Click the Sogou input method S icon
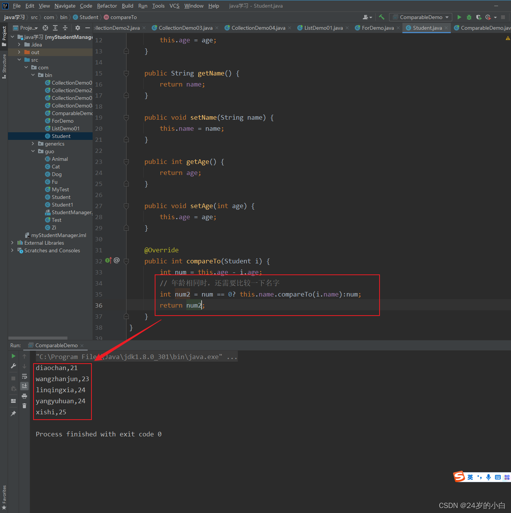Viewport: 511px width, 513px height. (459, 476)
